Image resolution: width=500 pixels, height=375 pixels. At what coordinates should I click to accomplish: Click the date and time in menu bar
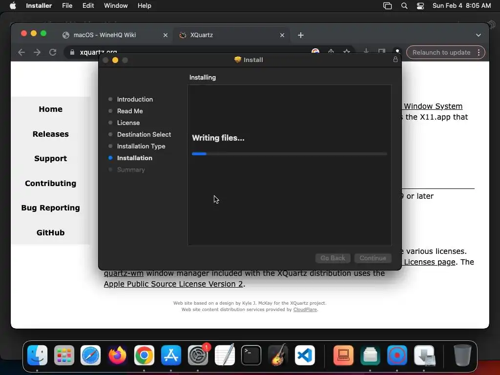[x=461, y=6]
